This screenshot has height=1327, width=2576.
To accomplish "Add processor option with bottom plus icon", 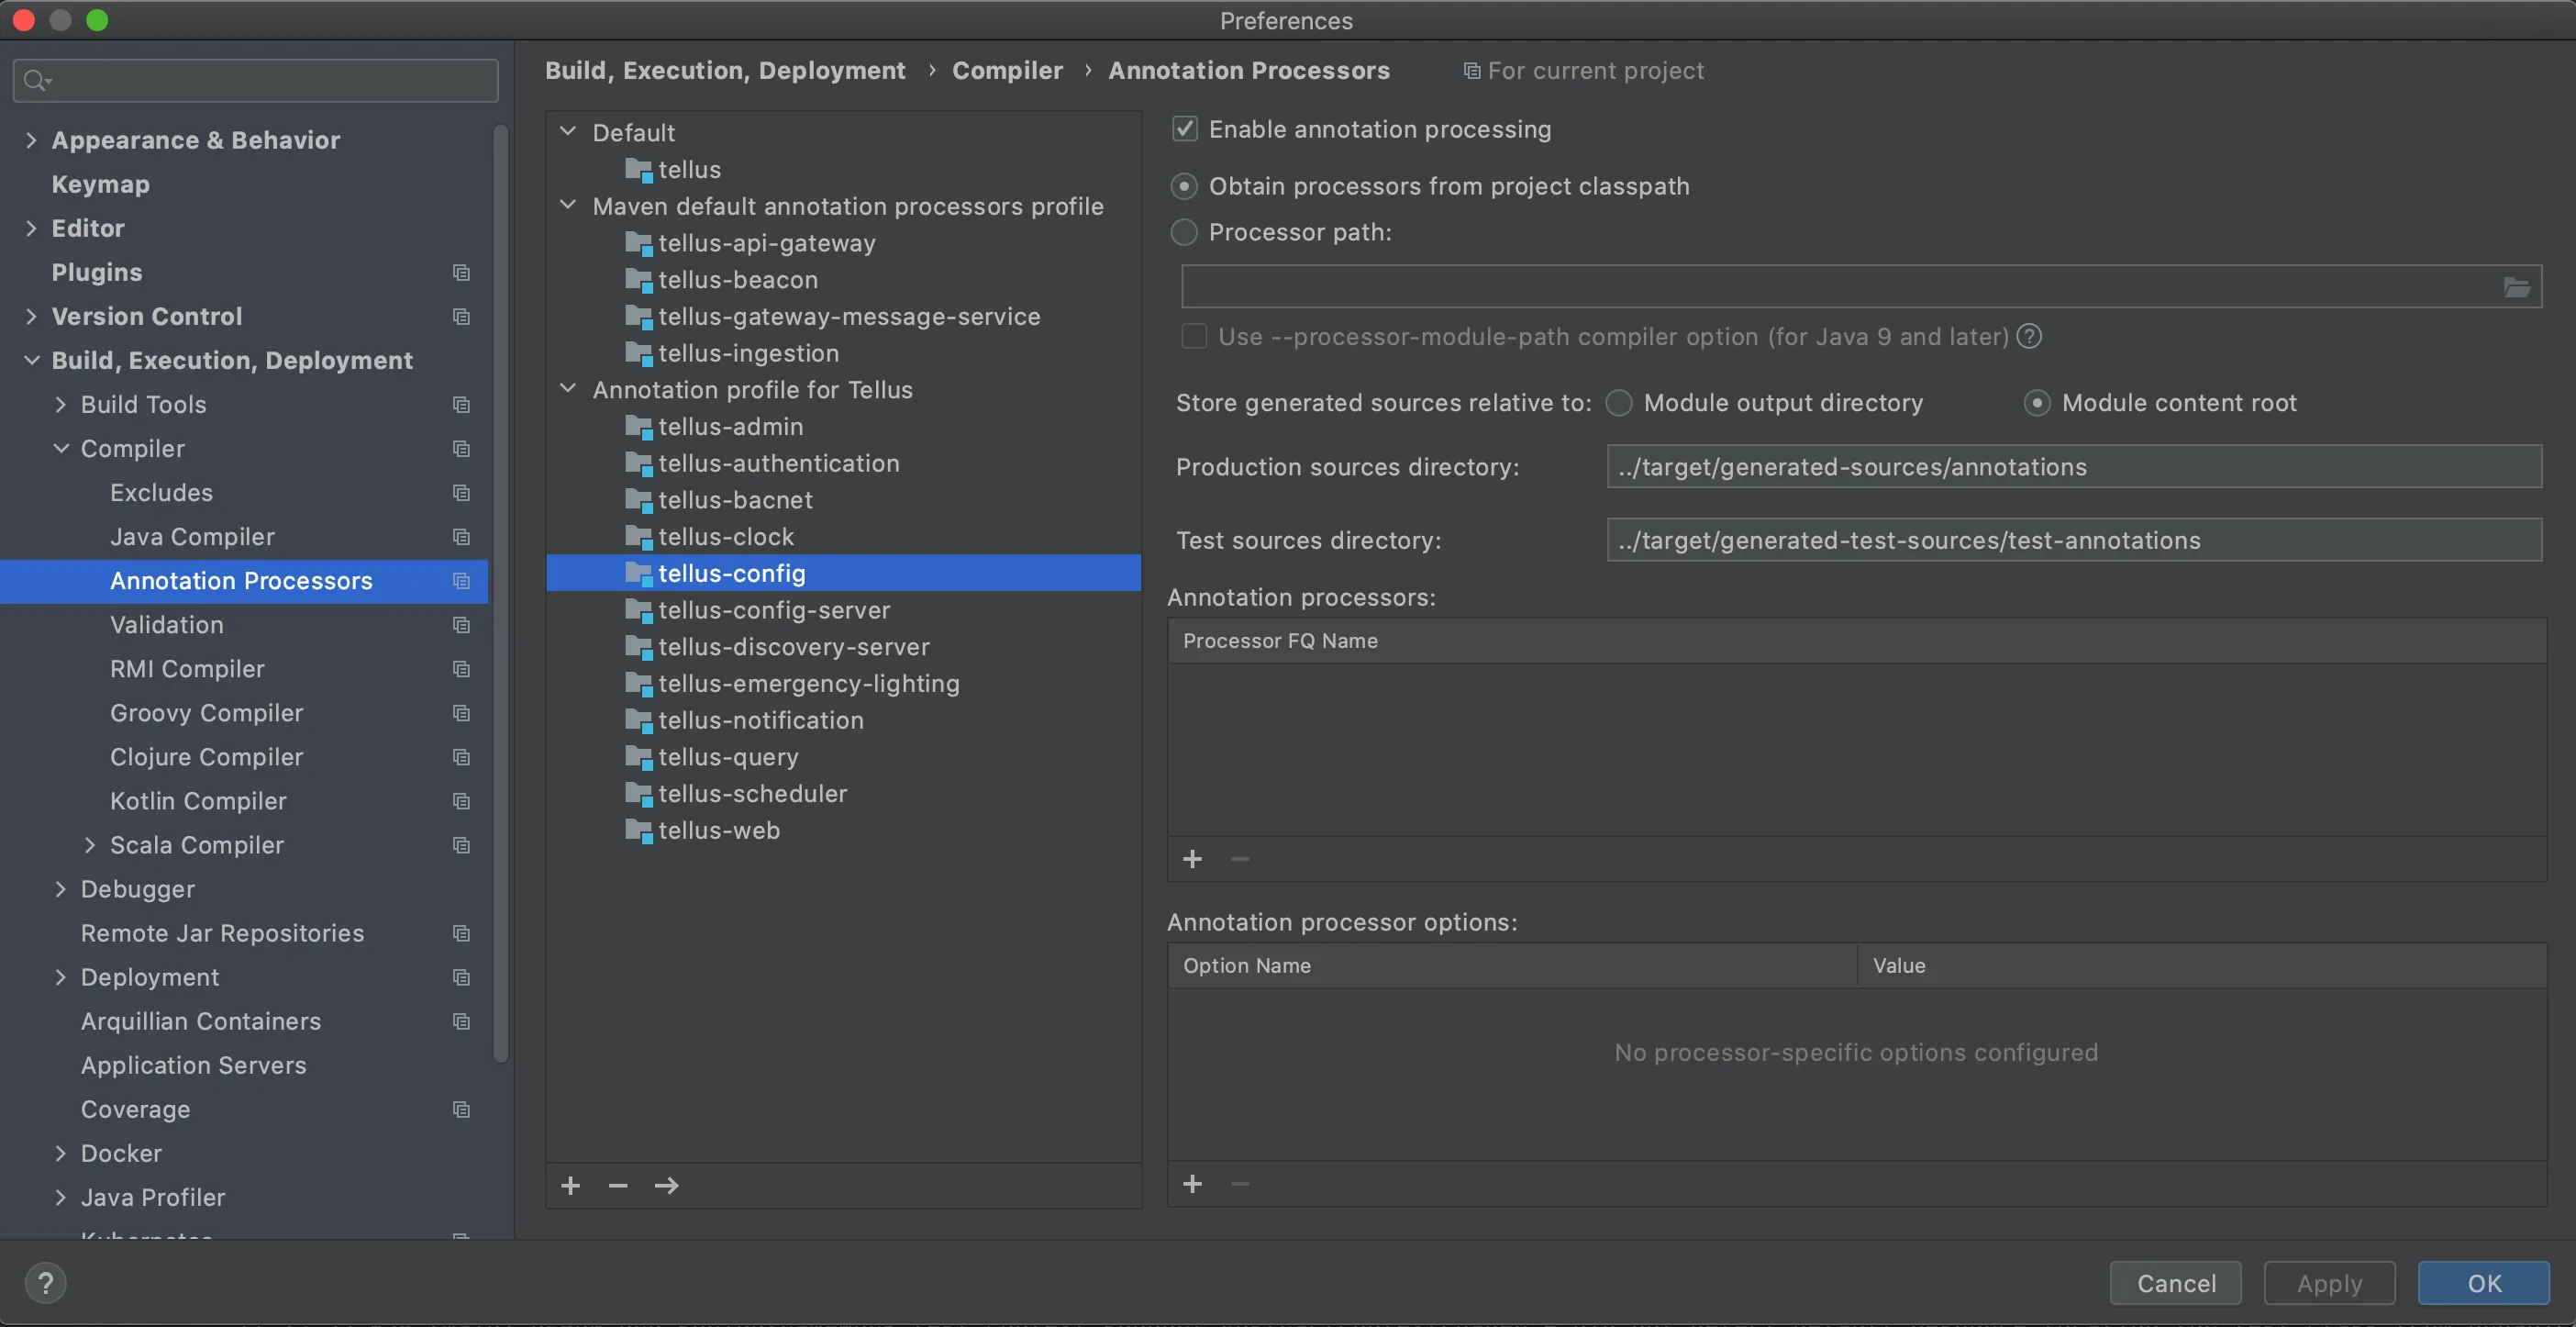I will [x=1192, y=1184].
